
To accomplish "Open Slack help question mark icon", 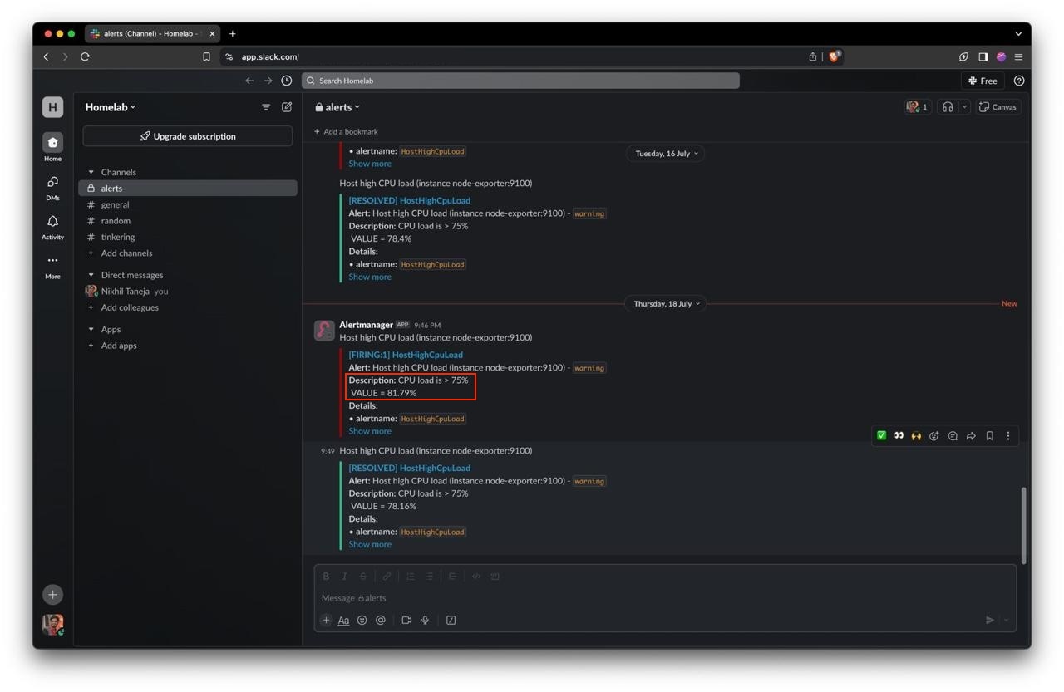I will 1019,81.
